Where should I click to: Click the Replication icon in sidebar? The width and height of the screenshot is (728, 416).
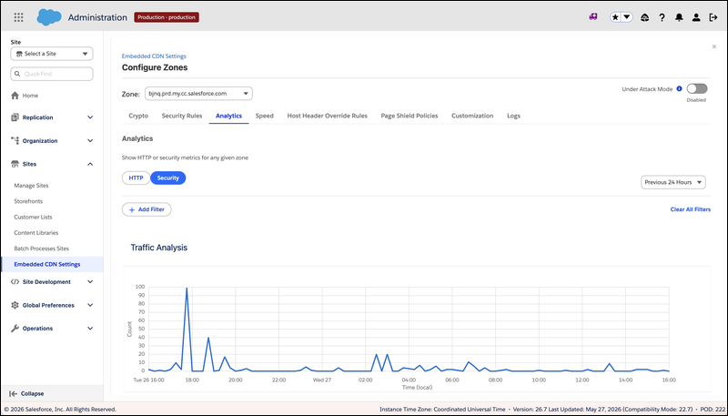(x=15, y=117)
